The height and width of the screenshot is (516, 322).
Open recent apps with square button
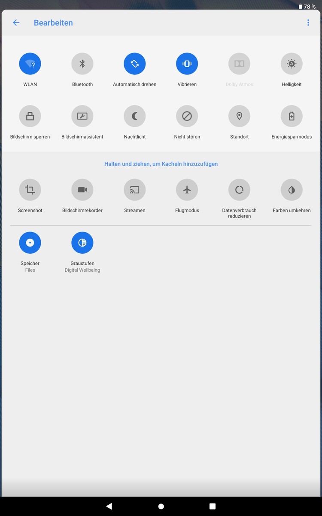pos(213,507)
